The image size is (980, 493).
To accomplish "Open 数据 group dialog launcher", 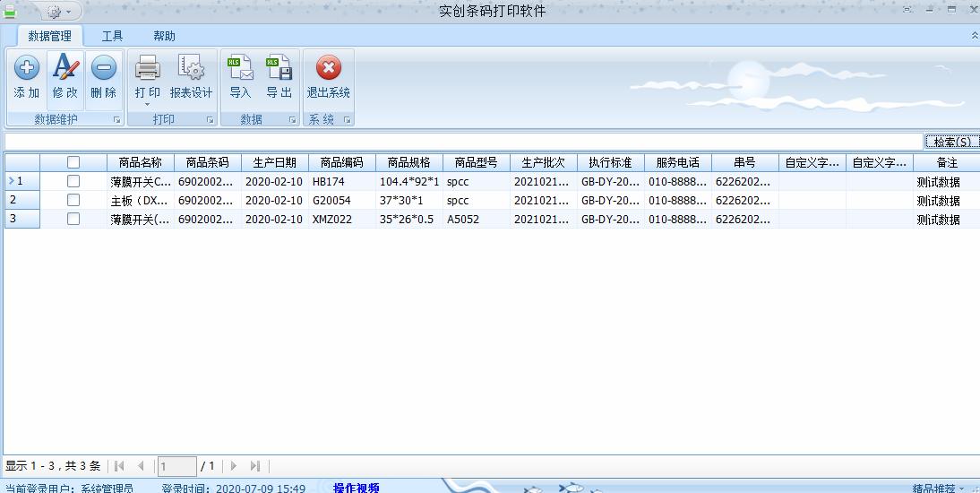I will [293, 119].
